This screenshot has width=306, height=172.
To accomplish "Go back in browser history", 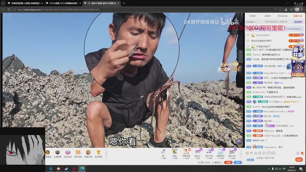I will (x=3, y=9).
